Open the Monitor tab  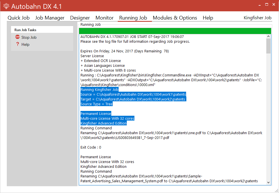[x=104, y=18]
